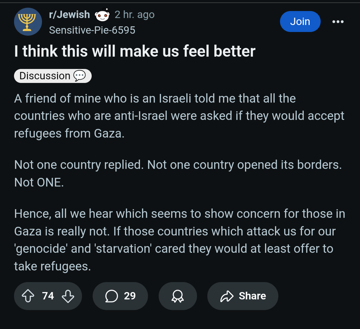The image size is (360, 329).
Task: Click the speech bubble emoji in the Discussion flair
Action: click(79, 76)
